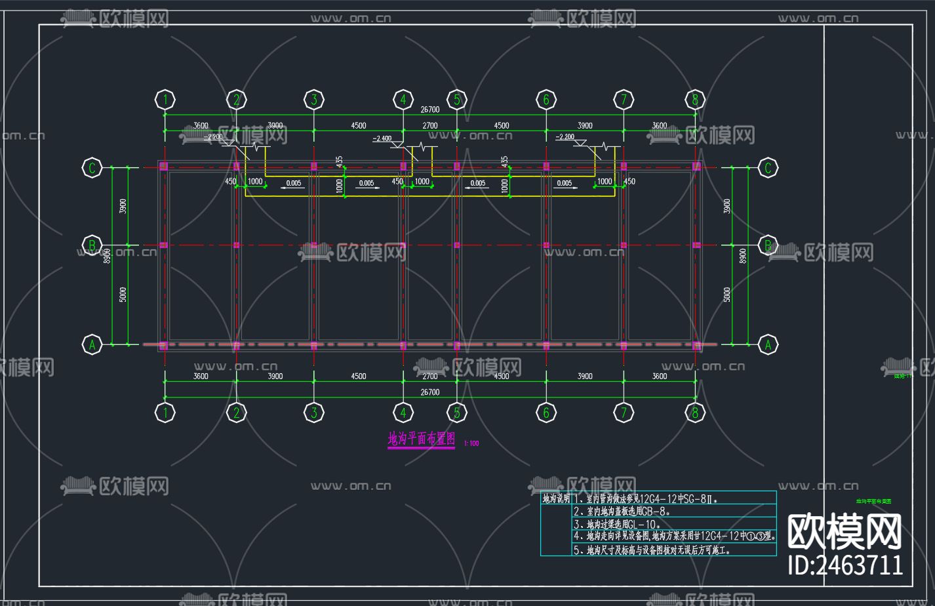This screenshot has width=935, height=606.
Task: Click axis bubble 4 in the top row
Action: (403, 100)
